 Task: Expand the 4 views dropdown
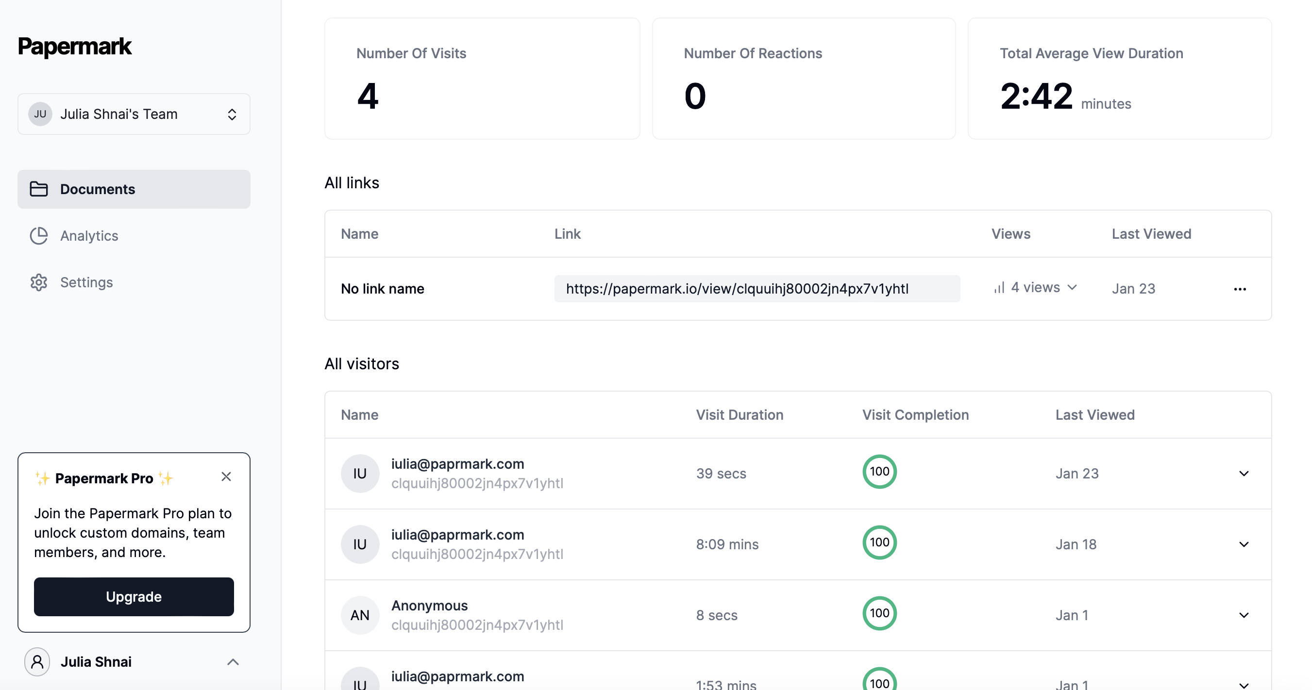coord(1072,287)
